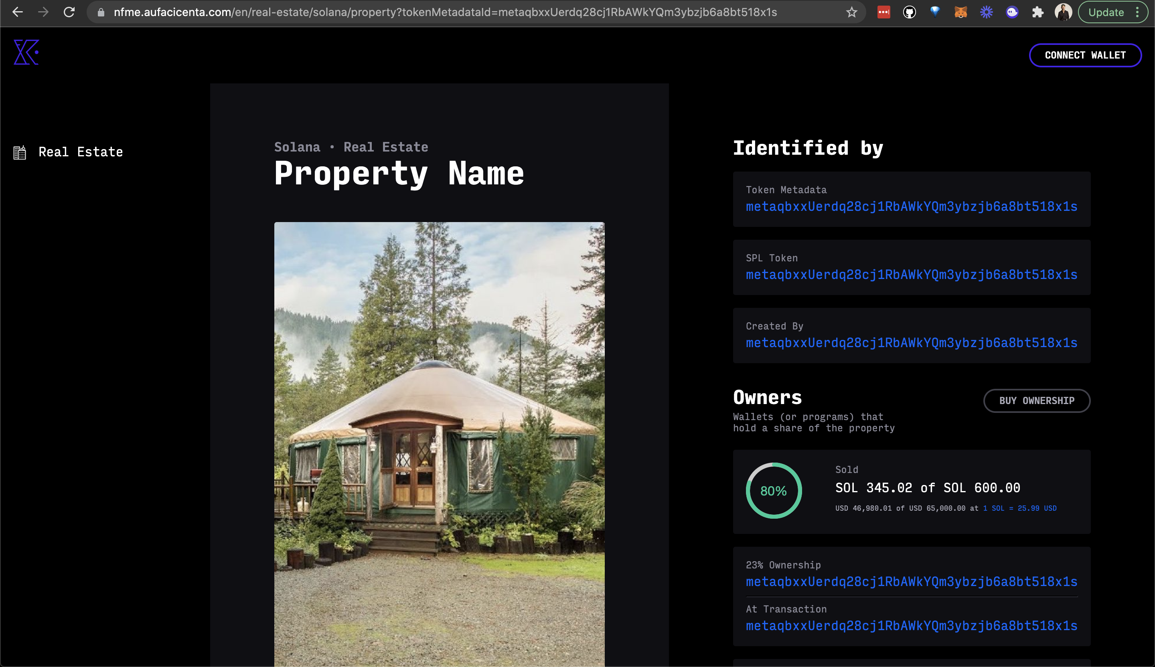Open the Extensions puzzle piece menu

(1037, 12)
